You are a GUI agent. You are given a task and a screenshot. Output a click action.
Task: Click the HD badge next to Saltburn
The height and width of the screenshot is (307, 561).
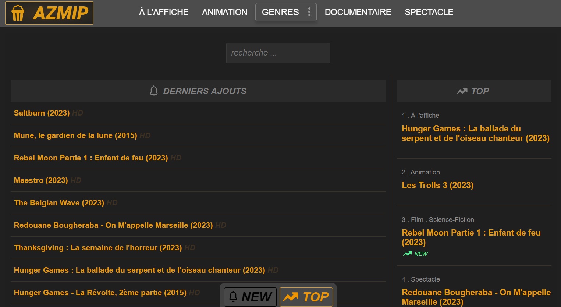pos(78,113)
